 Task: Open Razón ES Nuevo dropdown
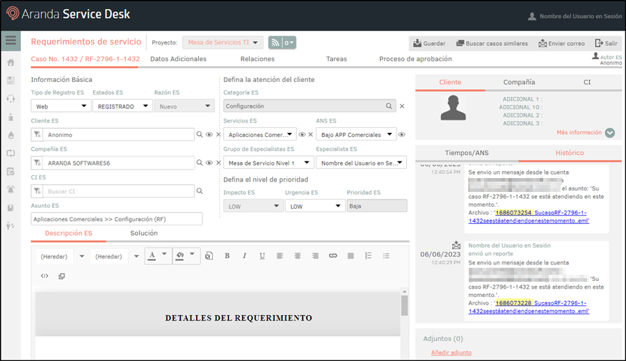(184, 106)
